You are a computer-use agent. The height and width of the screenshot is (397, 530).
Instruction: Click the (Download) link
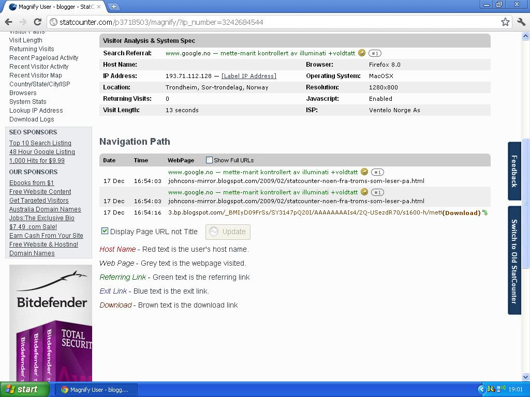[461, 212]
